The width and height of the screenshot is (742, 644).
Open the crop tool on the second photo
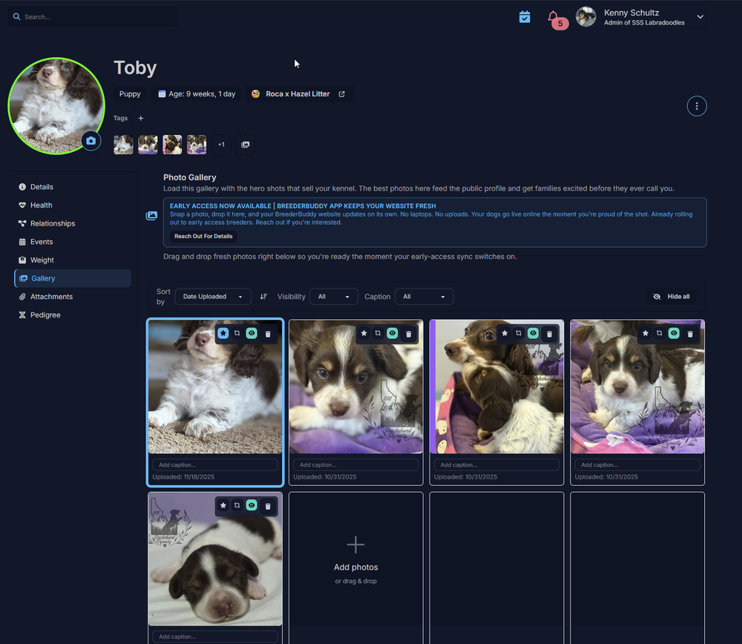pyautogui.click(x=378, y=333)
